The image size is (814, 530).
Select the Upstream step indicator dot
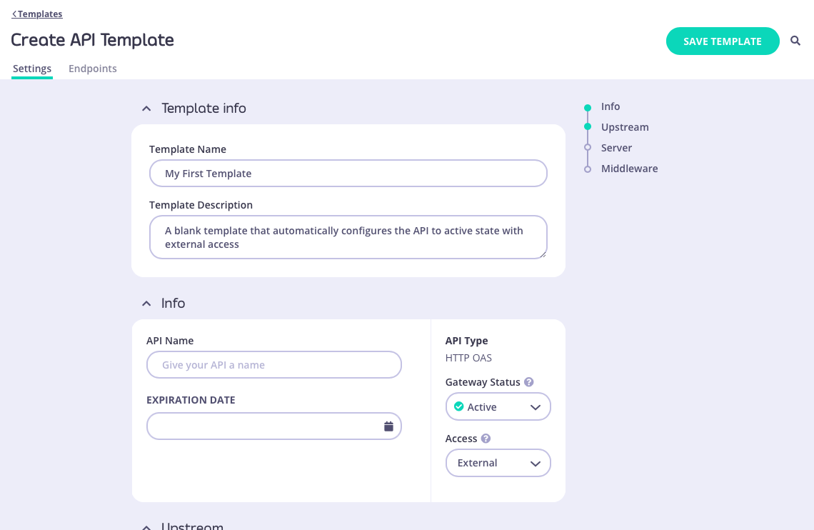[587, 126]
